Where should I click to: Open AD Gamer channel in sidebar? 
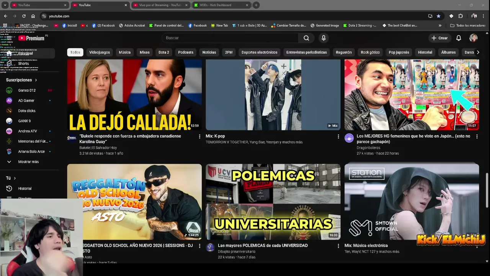[x=29, y=100]
